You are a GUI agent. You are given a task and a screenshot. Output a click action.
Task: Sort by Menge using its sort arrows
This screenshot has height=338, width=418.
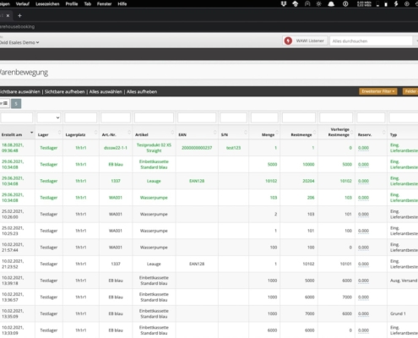277,133
